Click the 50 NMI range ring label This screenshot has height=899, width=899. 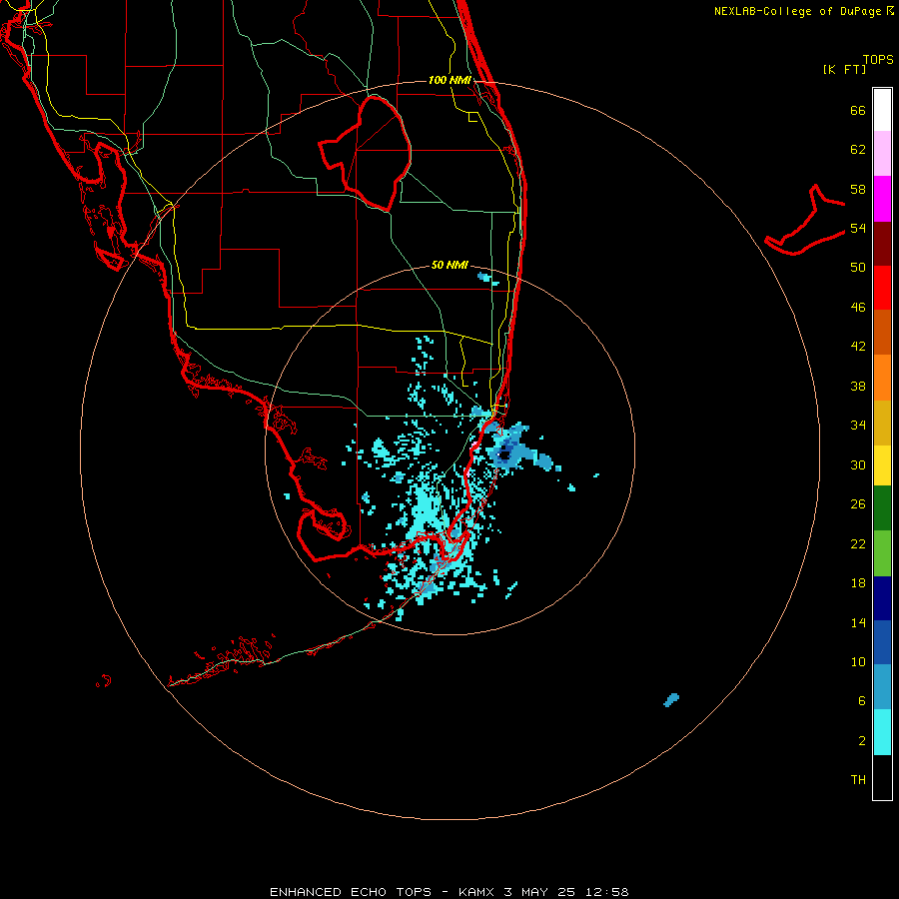click(x=450, y=265)
